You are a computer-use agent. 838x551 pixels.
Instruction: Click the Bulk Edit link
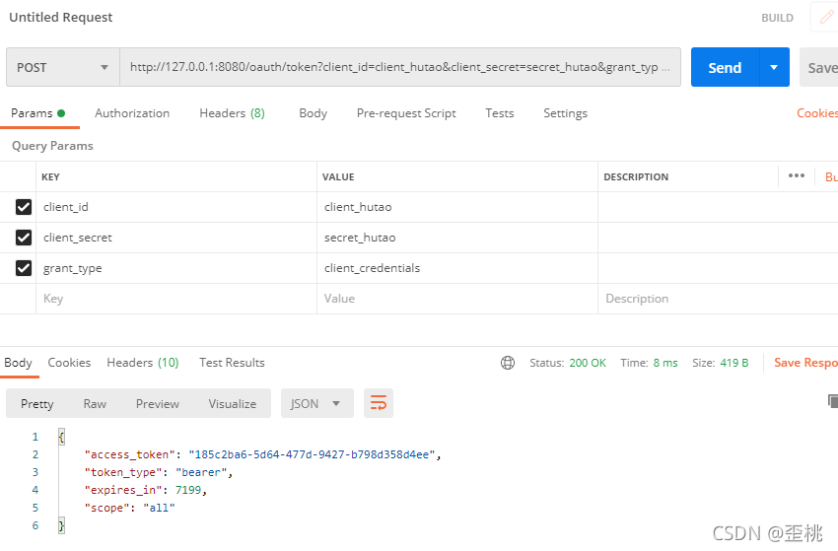click(x=831, y=176)
